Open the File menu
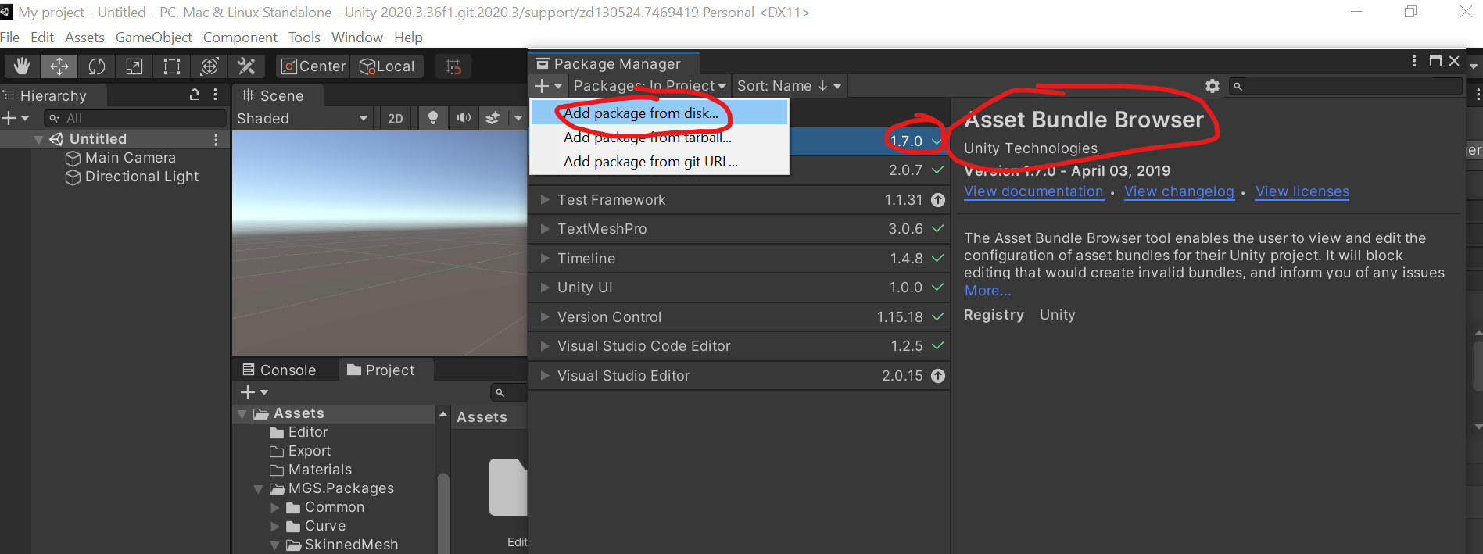The image size is (1483, 554). click(10, 37)
